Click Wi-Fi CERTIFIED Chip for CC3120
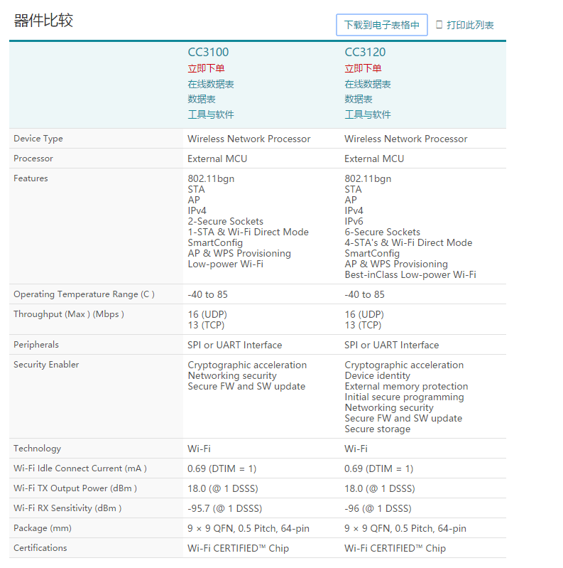This screenshot has width=563, height=568. [395, 548]
